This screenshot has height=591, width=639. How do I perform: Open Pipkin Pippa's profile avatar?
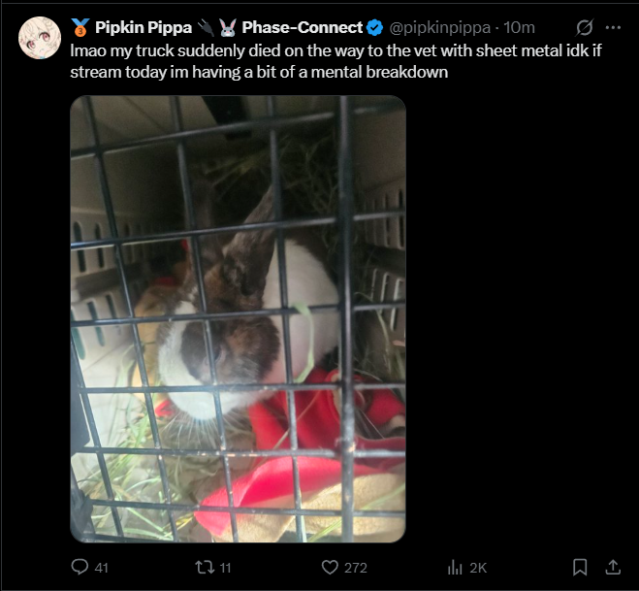click(40, 38)
